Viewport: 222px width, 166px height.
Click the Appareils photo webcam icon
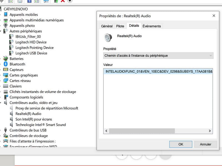pyautogui.click(x=6, y=25)
